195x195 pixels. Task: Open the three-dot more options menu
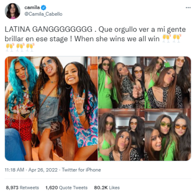[x=188, y=8]
